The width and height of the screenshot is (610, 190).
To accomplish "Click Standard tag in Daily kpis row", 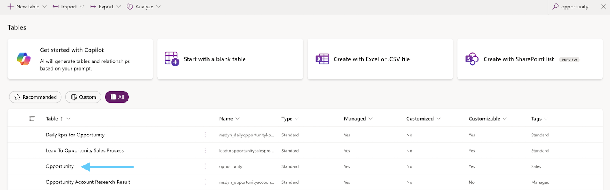I will [x=540, y=135].
